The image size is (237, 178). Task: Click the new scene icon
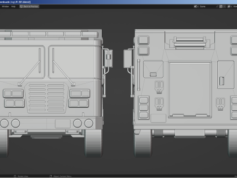point(221,6)
